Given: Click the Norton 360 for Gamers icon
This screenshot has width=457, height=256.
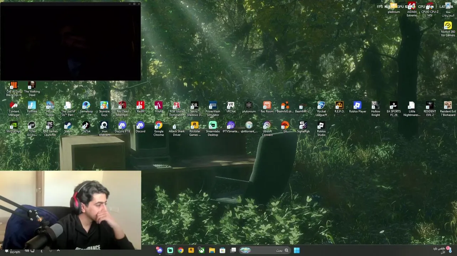Looking at the screenshot, I should pyautogui.click(x=448, y=29).
